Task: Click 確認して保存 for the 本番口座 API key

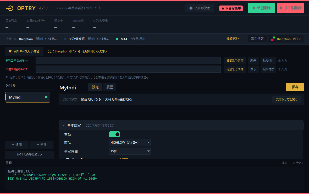Action: [x=235, y=69]
